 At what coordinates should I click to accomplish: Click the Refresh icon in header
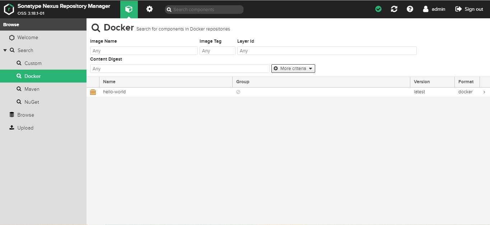click(x=394, y=9)
